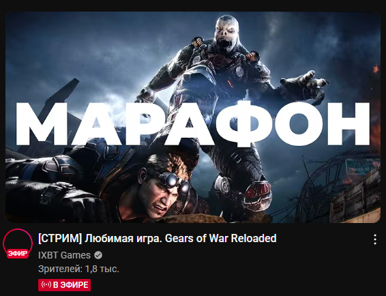
Task: Click the words Любимая игра in title
Action: point(123,239)
